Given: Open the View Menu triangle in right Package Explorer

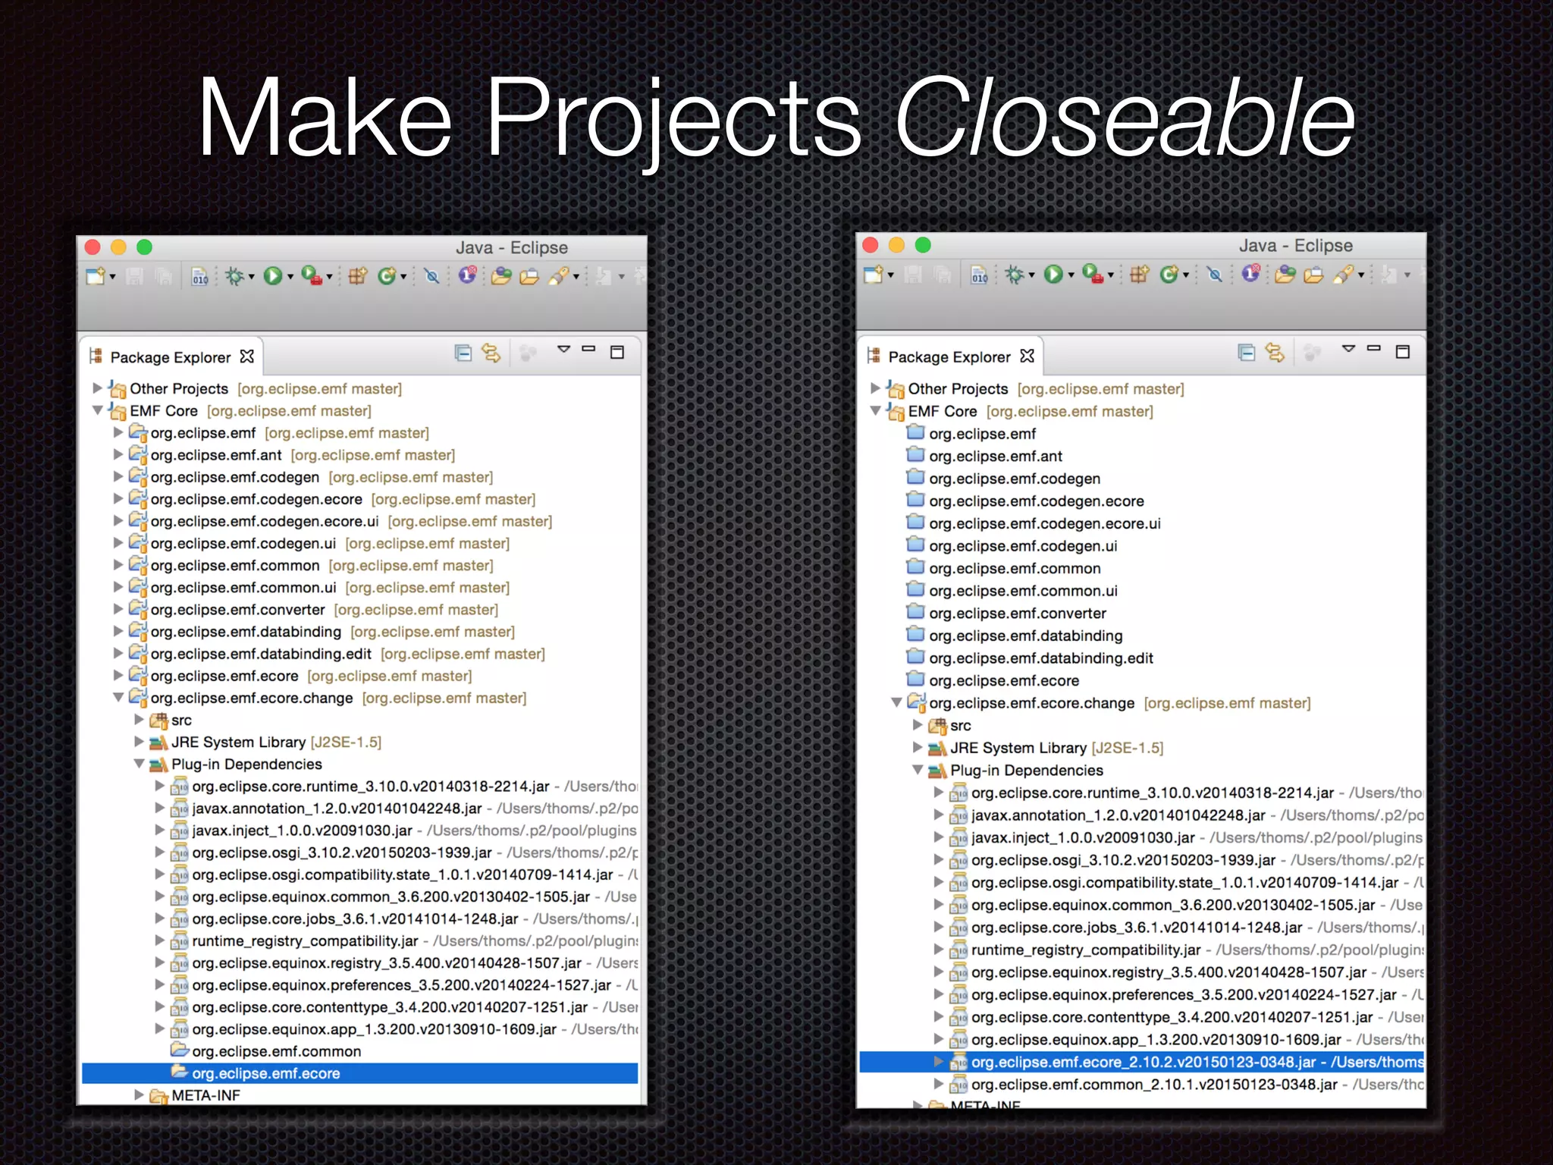Looking at the screenshot, I should 1348,349.
